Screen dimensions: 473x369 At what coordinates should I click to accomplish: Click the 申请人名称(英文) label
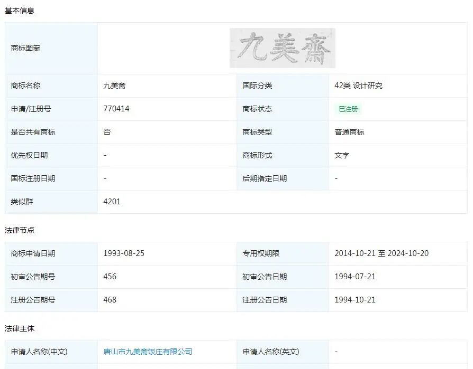271,352
